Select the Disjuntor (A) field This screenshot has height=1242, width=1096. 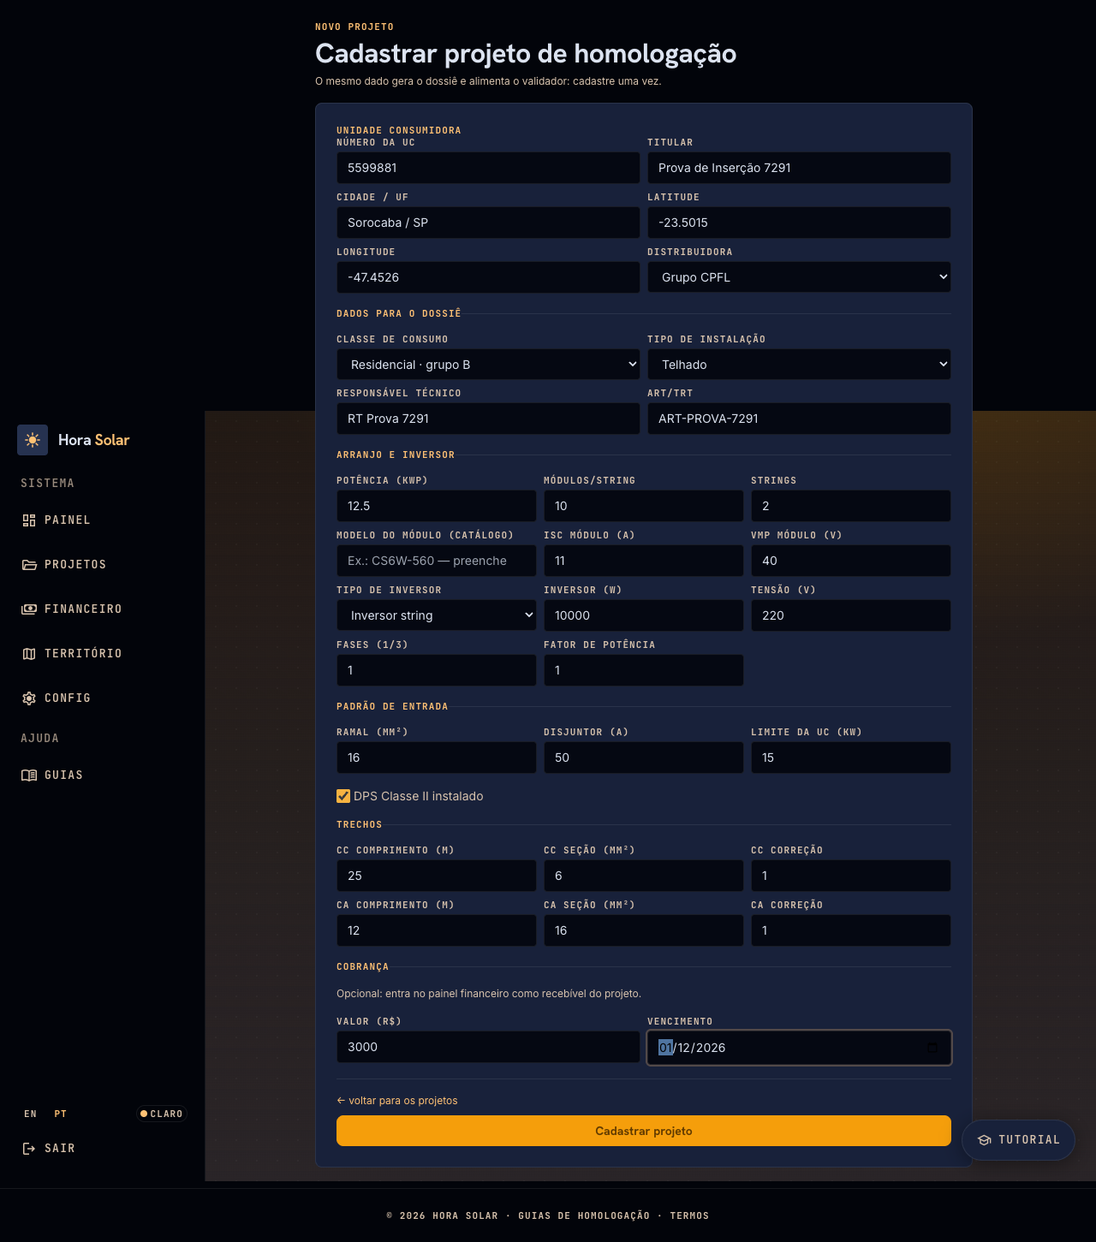pos(644,758)
